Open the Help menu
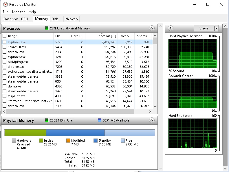 coord(32,12)
